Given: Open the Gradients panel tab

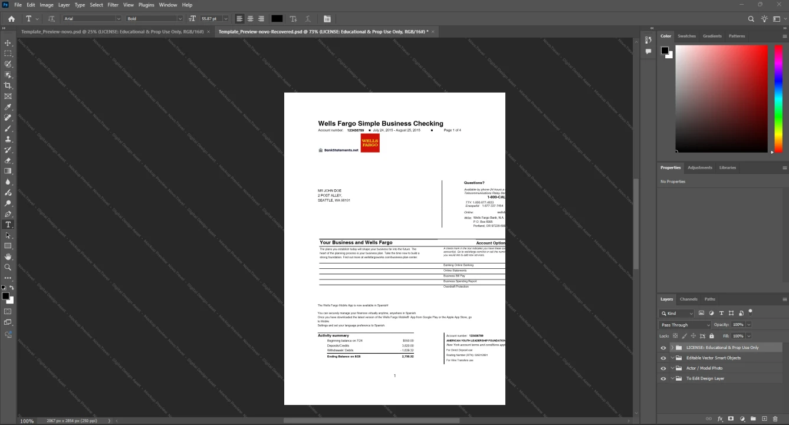Looking at the screenshot, I should 712,36.
